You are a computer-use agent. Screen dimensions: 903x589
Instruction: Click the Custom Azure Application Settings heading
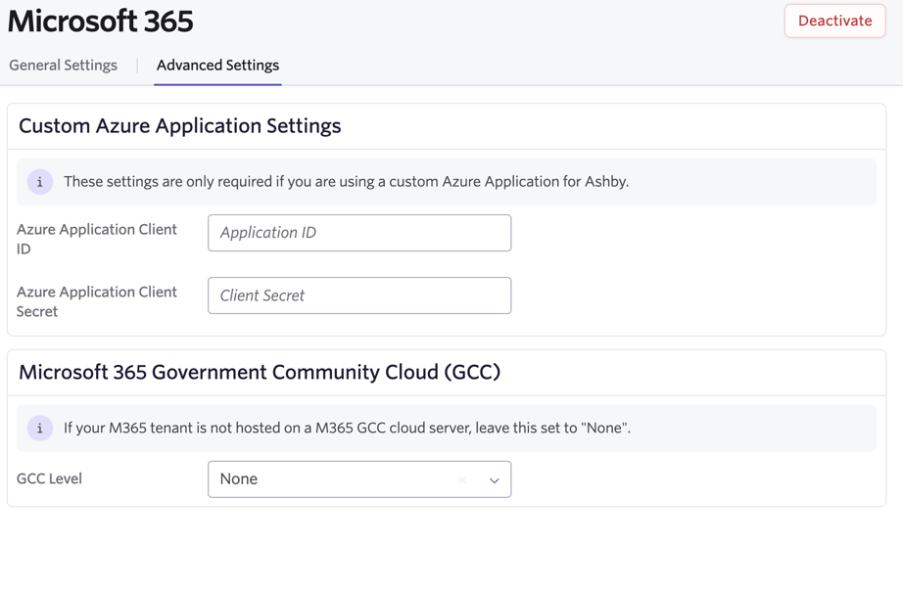(x=179, y=126)
